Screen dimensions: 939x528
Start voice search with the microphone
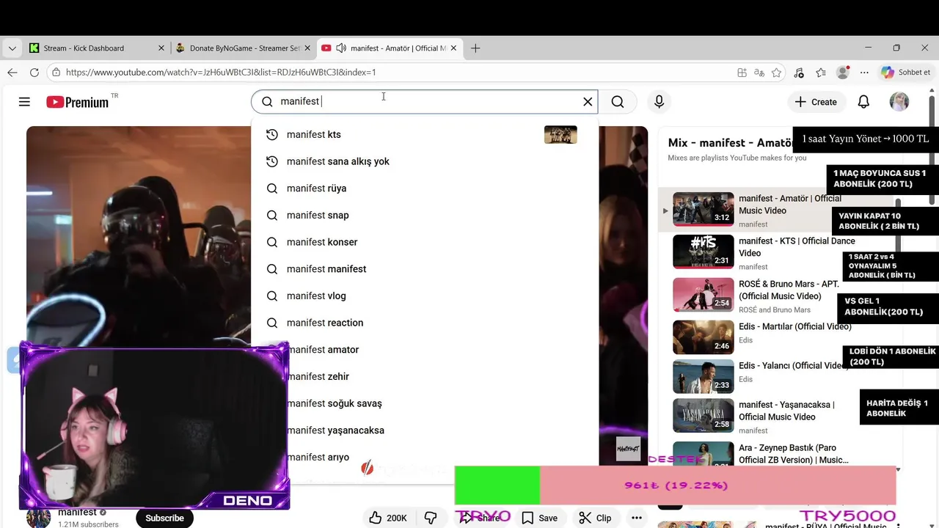pyautogui.click(x=659, y=102)
